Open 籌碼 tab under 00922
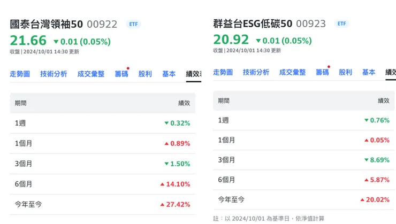The image size is (396, 224). pos(121,74)
